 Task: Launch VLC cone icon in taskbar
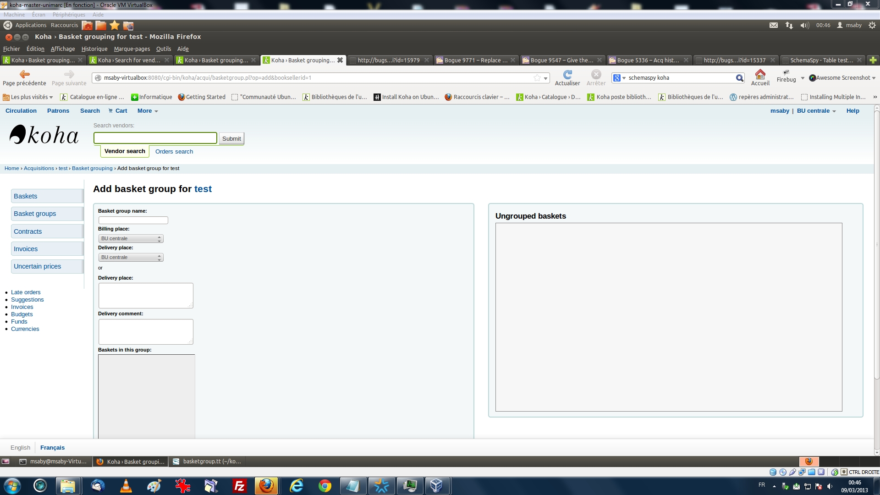coord(126,486)
